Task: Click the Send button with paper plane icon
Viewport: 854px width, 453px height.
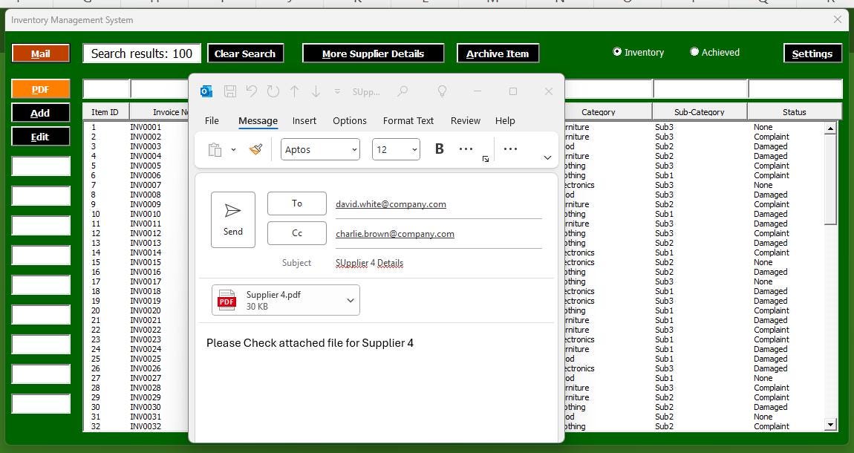Action: click(232, 218)
